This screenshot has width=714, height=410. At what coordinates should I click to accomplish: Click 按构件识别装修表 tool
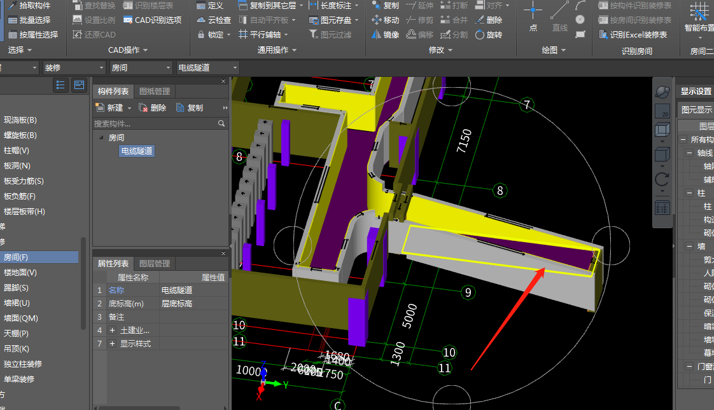[634, 6]
